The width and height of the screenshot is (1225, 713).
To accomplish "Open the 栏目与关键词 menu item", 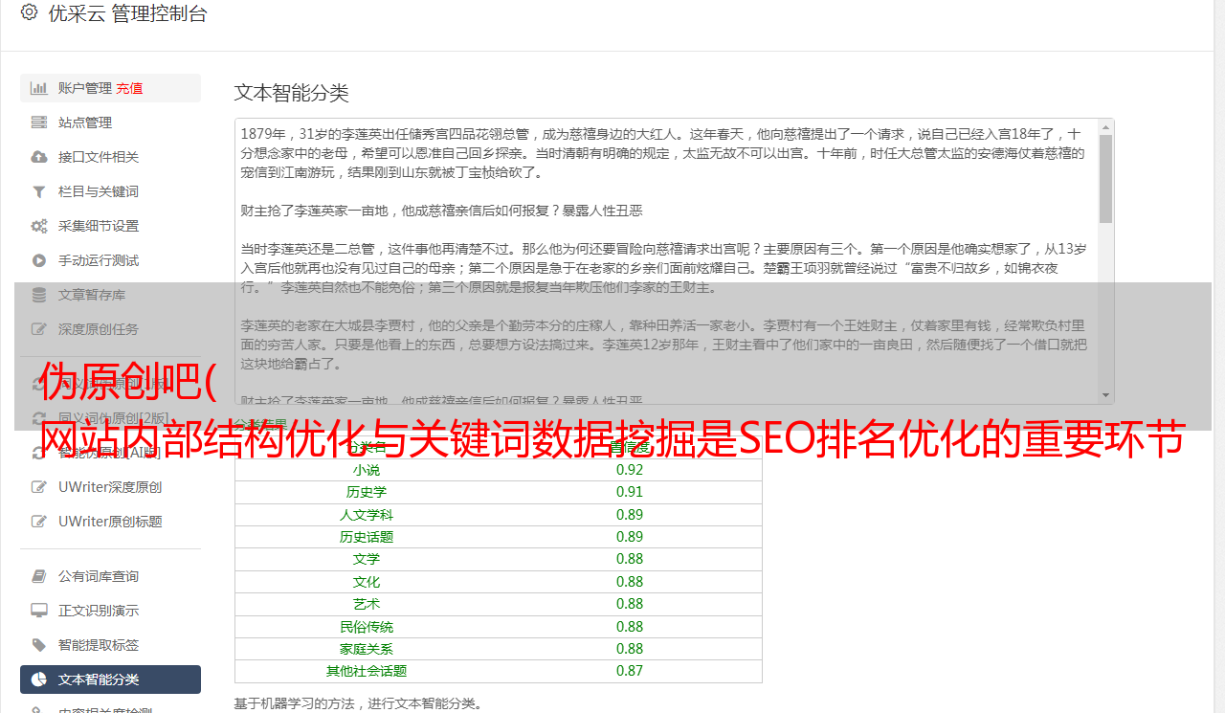I will tap(110, 191).
